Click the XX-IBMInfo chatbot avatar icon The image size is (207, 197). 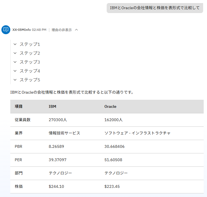pyautogui.click(x=6, y=30)
